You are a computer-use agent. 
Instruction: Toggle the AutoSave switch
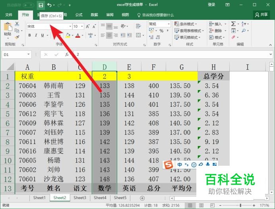tap(28, 5)
